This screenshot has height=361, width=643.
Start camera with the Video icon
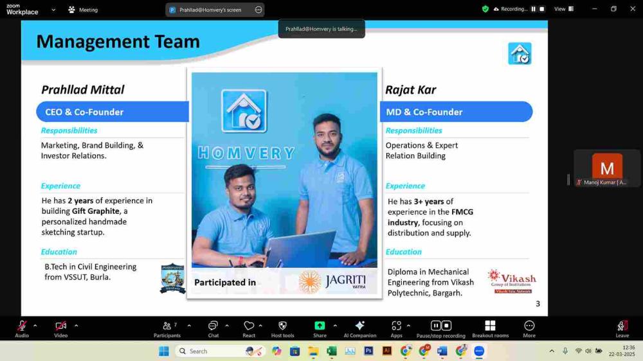[60, 326]
